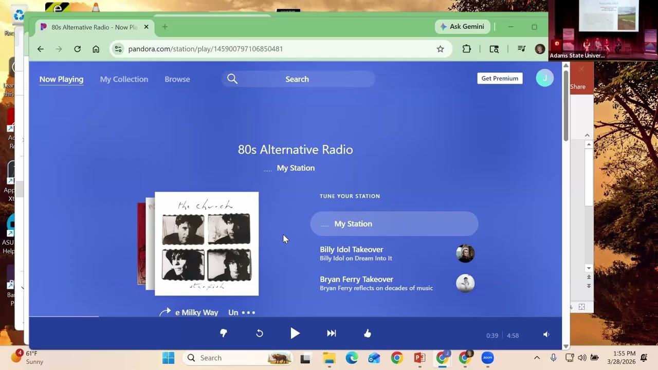Click PowerPoint next slide double arrow

tap(589, 286)
